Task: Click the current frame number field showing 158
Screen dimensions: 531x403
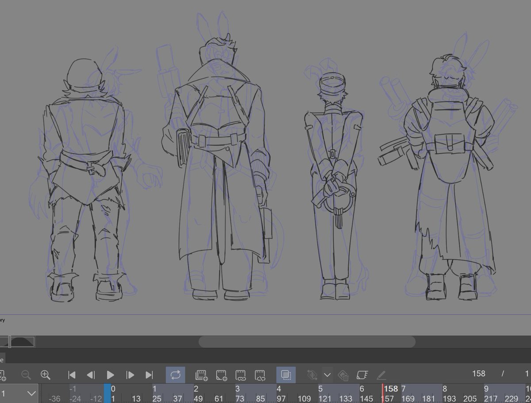Action: click(479, 374)
